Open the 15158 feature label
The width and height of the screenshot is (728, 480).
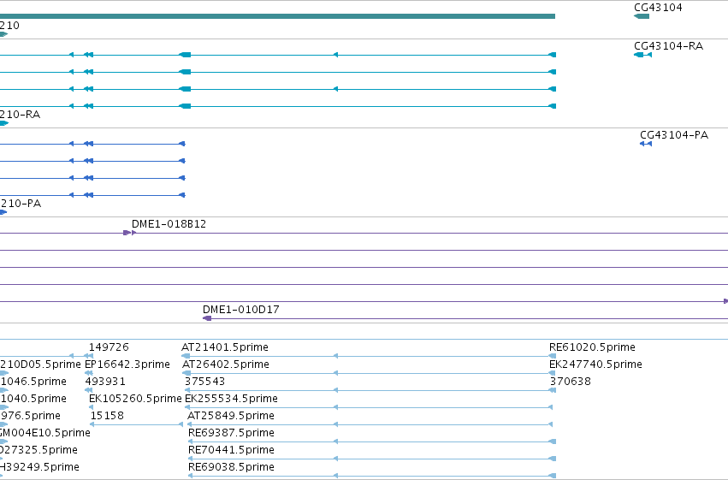107,416
